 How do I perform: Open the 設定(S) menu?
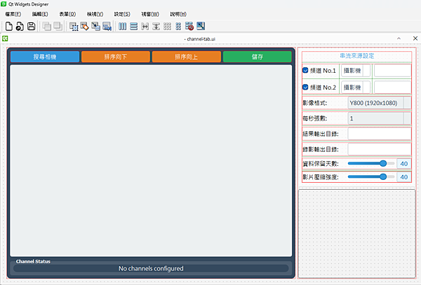pos(122,14)
